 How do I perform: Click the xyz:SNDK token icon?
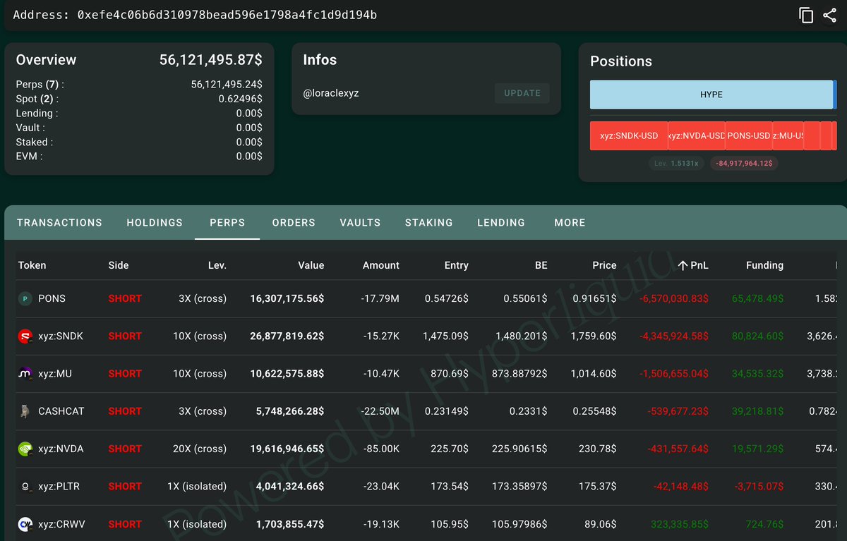(x=25, y=336)
